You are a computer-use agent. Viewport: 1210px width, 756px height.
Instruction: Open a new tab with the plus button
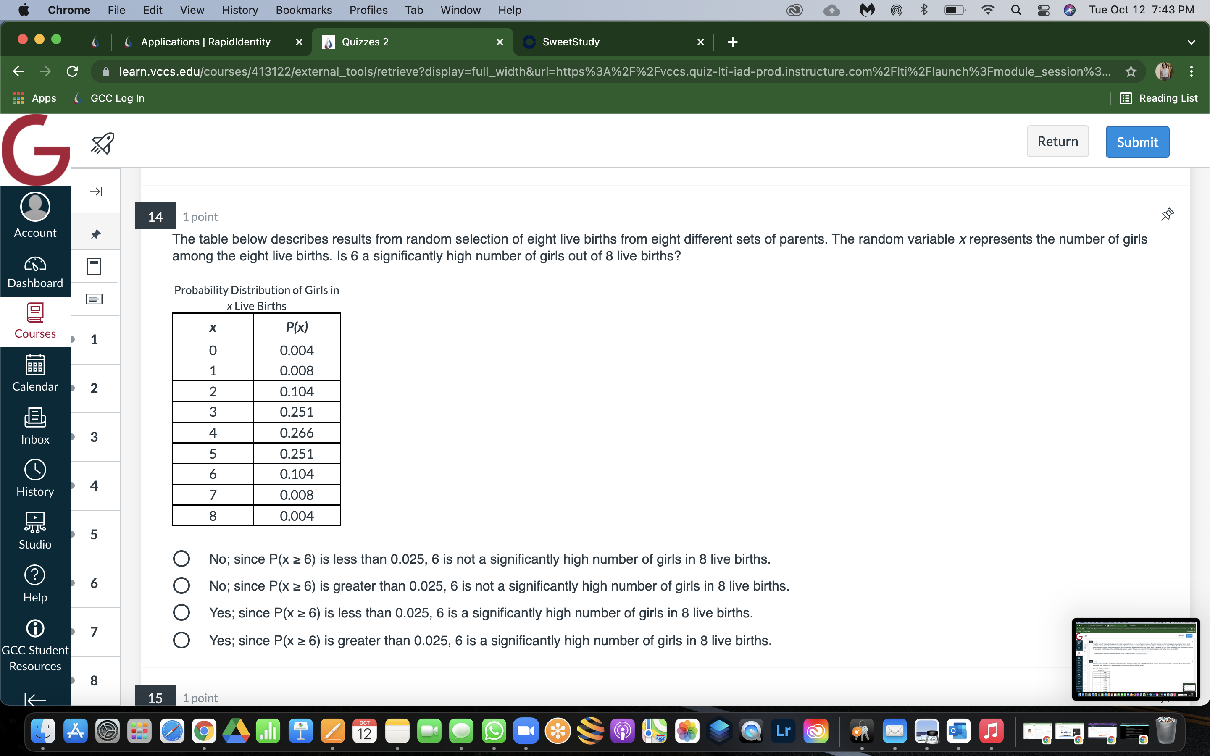coord(732,42)
